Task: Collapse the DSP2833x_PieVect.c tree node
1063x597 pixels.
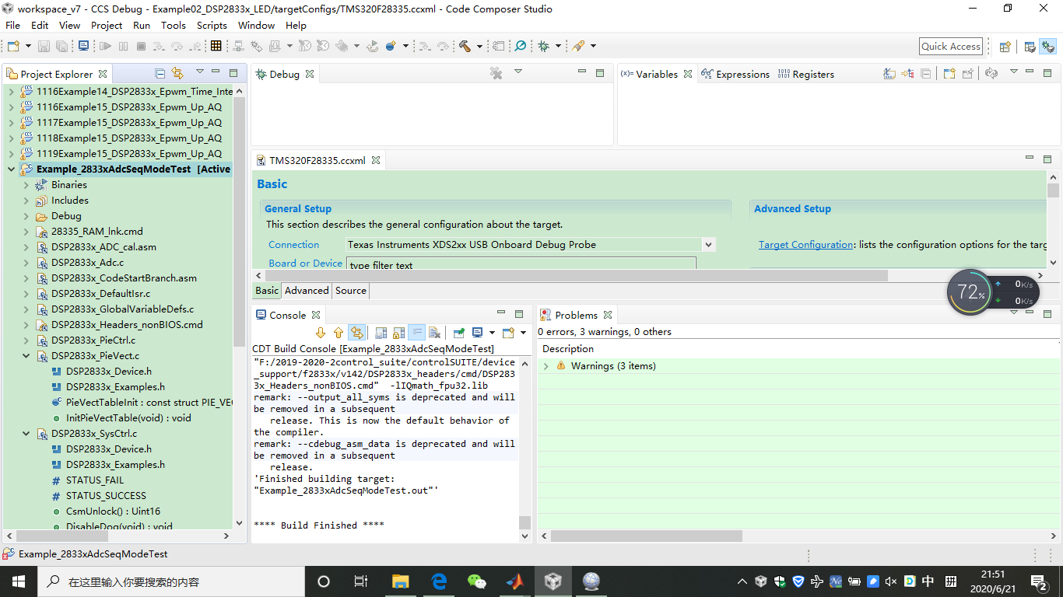Action: [26, 355]
